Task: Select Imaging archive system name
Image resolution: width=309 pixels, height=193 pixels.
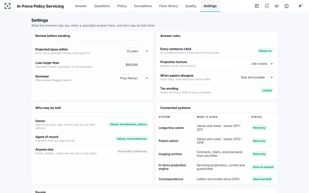Action: click(x=170, y=154)
